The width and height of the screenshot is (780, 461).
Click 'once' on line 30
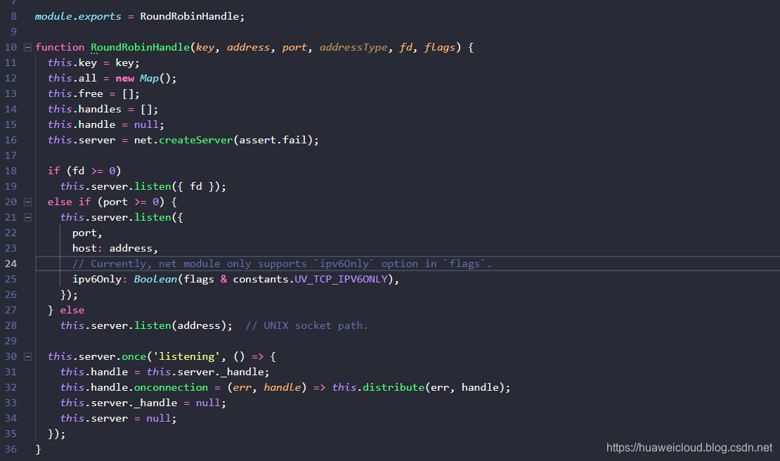(x=134, y=356)
